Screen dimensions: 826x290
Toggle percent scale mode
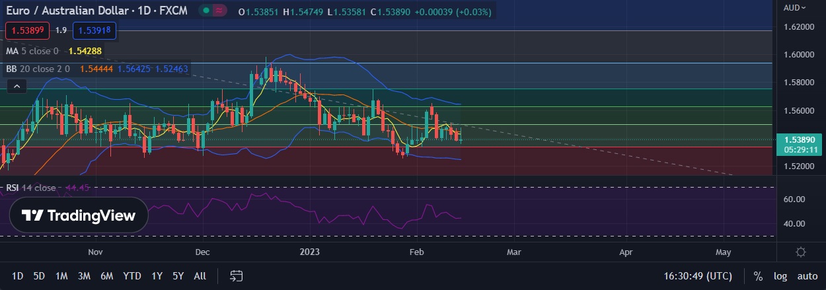[758, 276]
